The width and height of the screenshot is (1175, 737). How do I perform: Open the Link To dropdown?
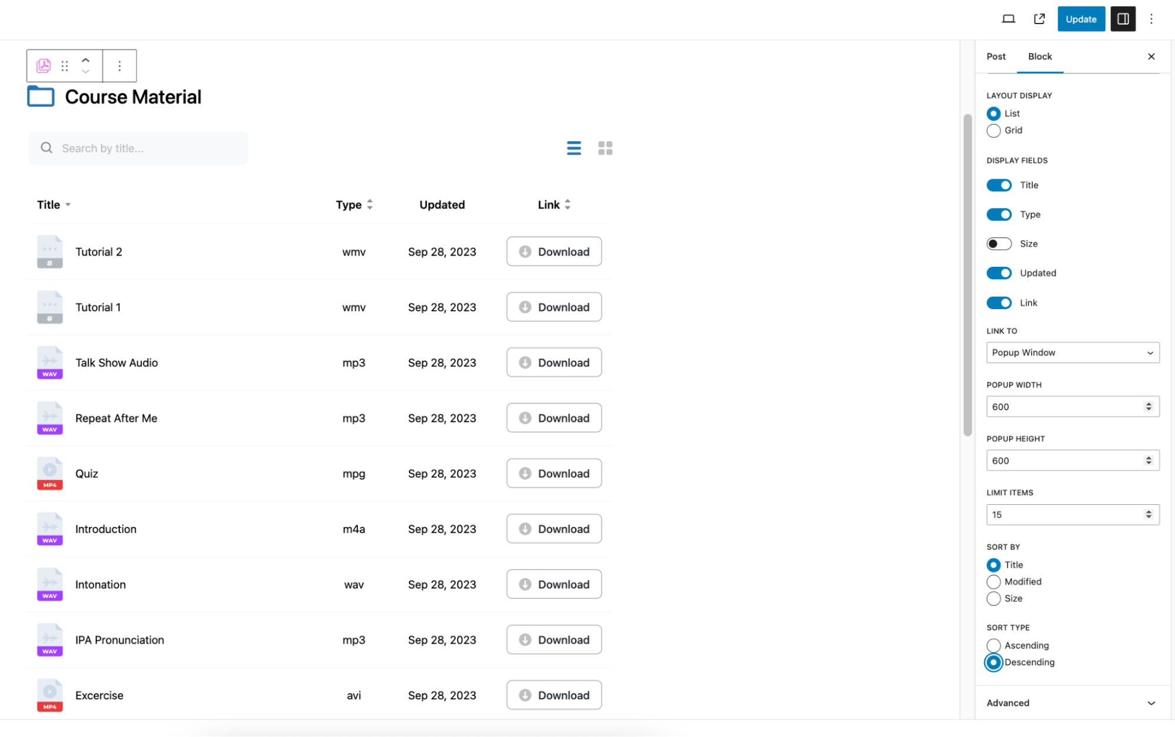coord(1072,352)
